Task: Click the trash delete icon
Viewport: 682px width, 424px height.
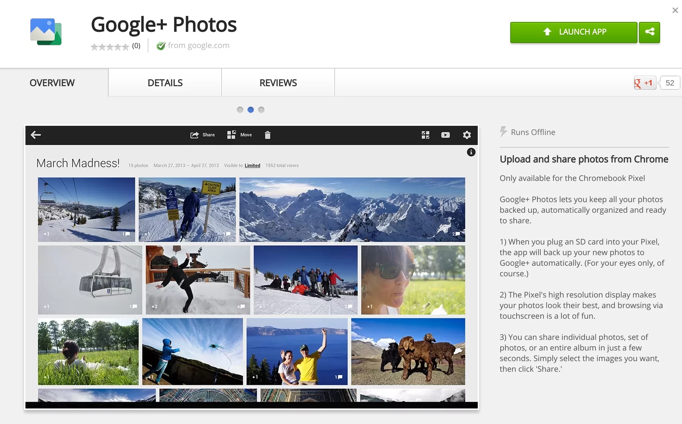Action: click(x=267, y=135)
